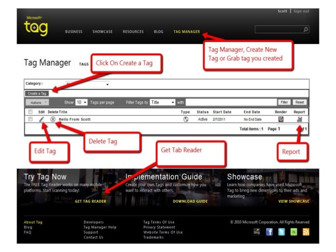Screen dimensions: 336x252
Task: Click the 'Try Tag Now' heading
Action: [x=45, y=177]
